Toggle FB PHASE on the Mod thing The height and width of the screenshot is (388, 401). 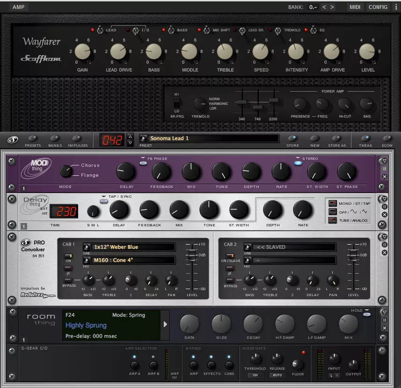pyautogui.click(x=143, y=163)
